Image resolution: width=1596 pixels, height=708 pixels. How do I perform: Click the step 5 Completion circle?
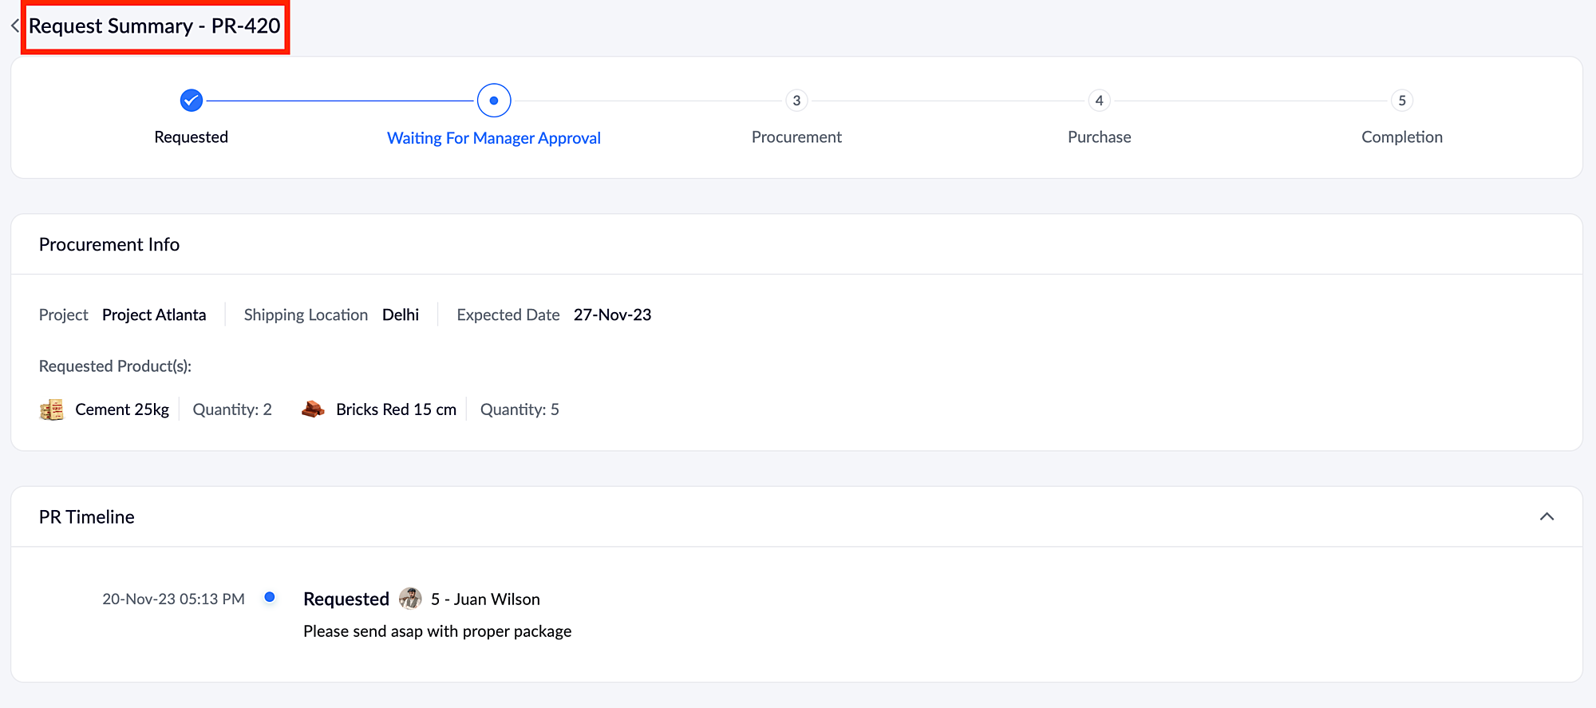pyautogui.click(x=1402, y=101)
